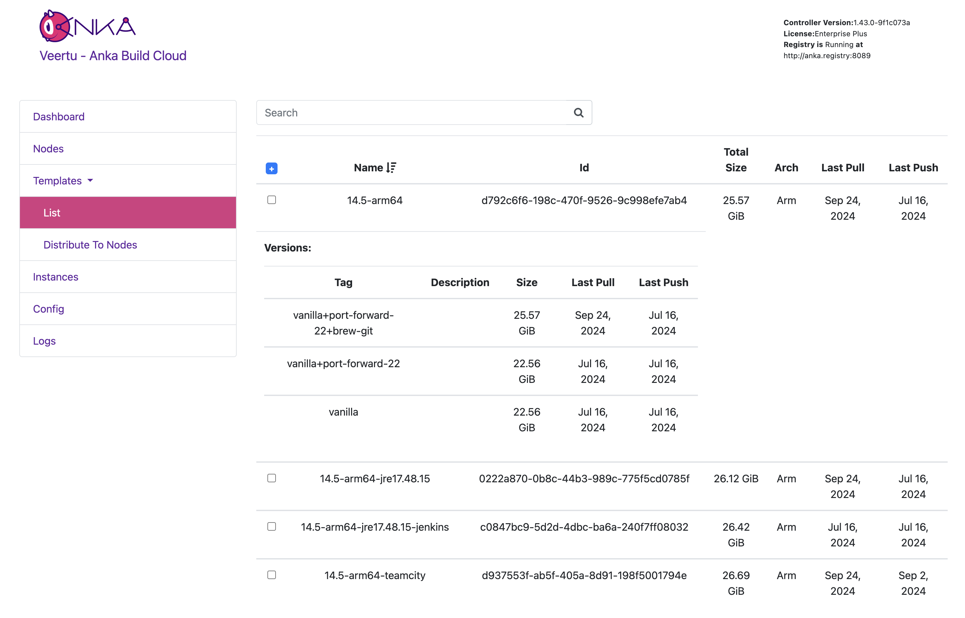The width and height of the screenshot is (965, 618).
Task: Open the Dashboard page
Action: (59, 116)
